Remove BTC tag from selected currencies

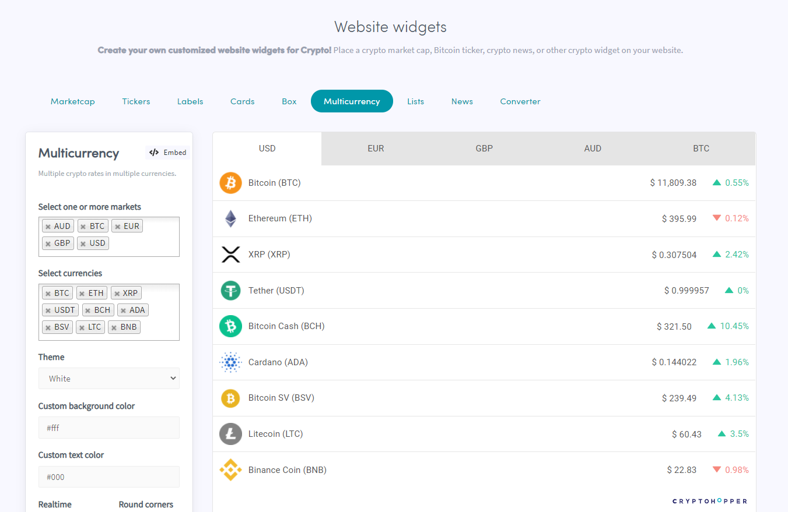pos(48,294)
